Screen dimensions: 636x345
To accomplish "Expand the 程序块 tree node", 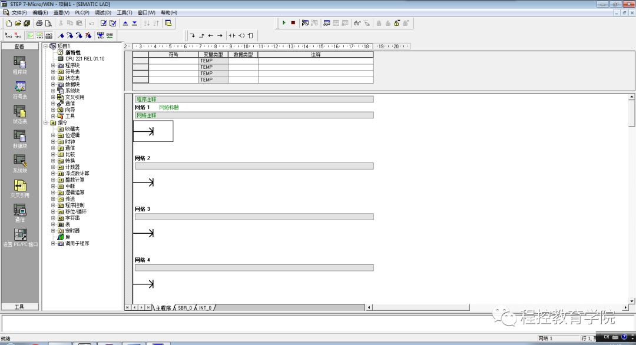I will pos(53,65).
